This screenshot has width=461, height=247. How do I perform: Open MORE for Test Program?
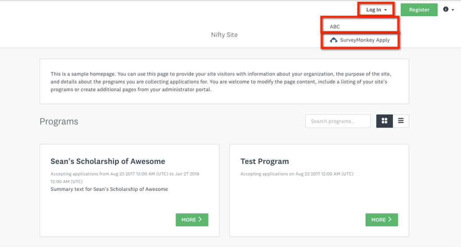pyautogui.click(x=382, y=220)
